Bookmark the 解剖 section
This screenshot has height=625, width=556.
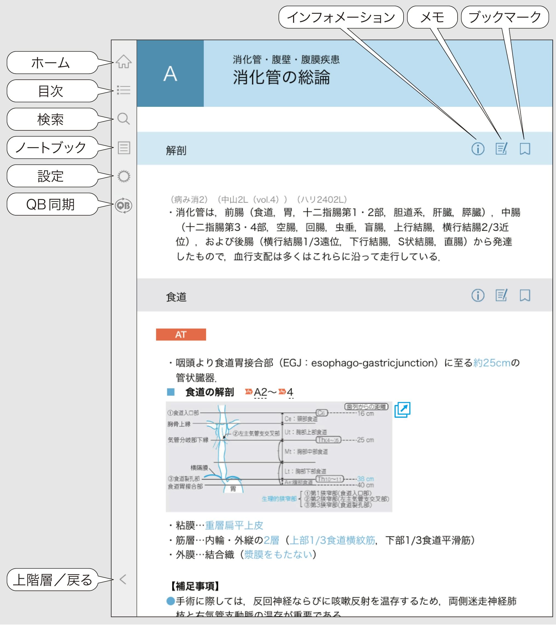[525, 149]
